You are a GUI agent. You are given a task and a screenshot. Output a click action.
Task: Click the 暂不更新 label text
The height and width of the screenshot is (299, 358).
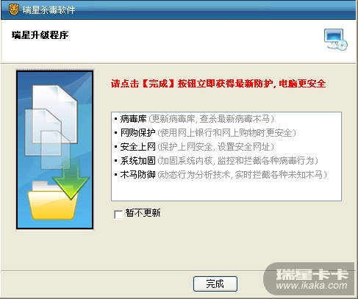(143, 213)
